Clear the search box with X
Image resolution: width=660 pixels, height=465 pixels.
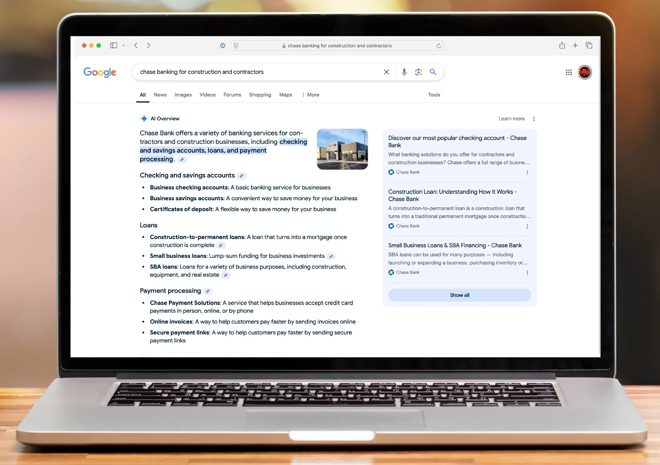(x=386, y=72)
